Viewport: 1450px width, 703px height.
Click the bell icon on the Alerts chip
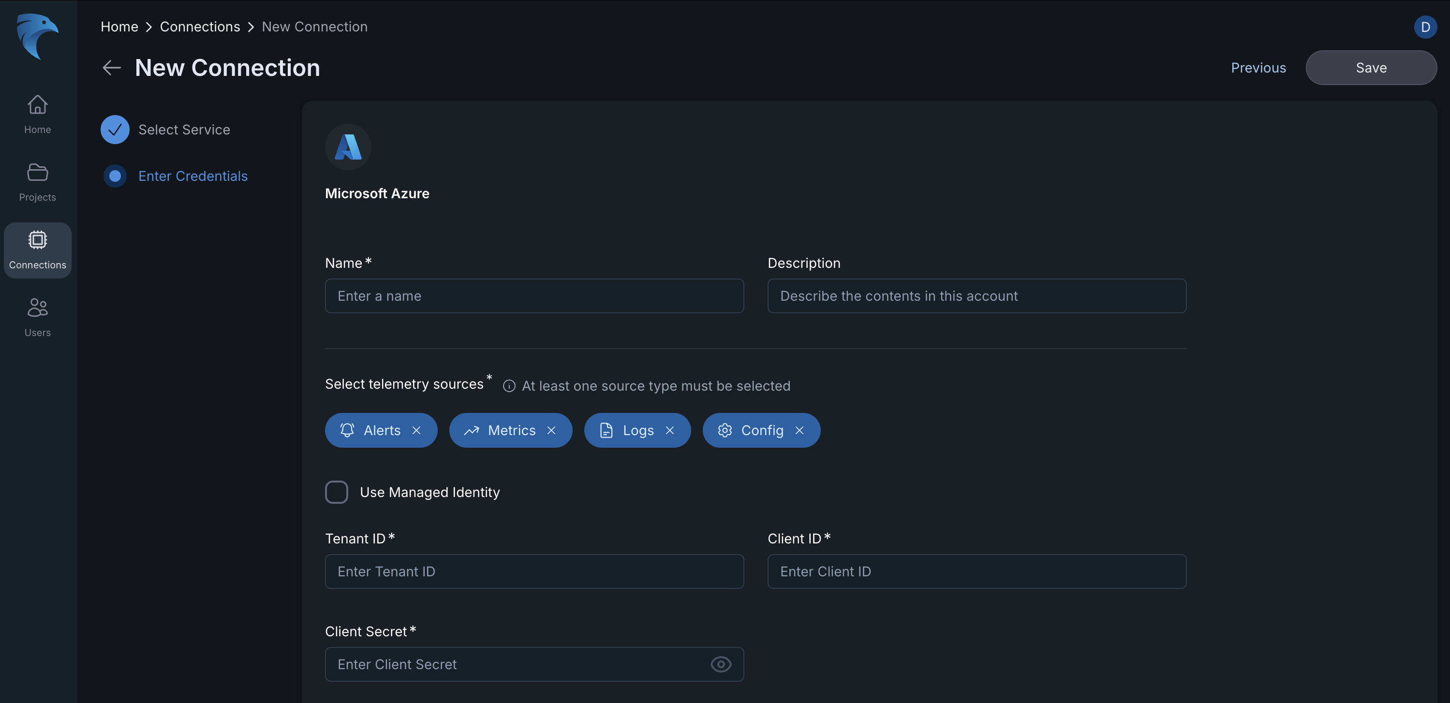[348, 430]
